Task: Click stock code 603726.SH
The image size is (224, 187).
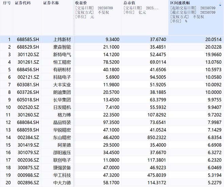Action: [28, 92]
